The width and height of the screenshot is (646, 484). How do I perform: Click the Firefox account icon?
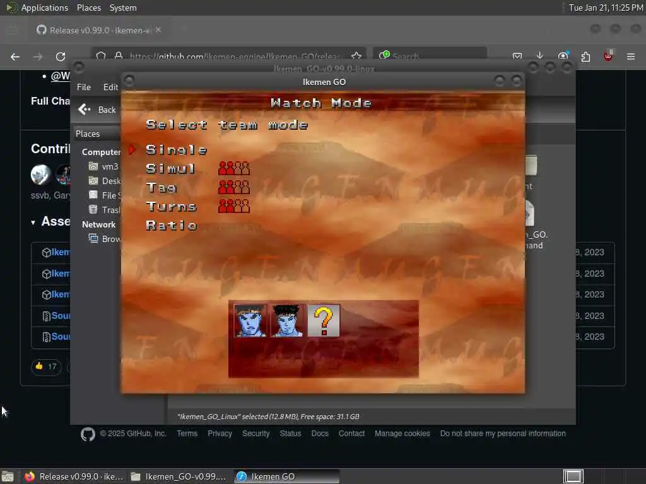(563, 56)
